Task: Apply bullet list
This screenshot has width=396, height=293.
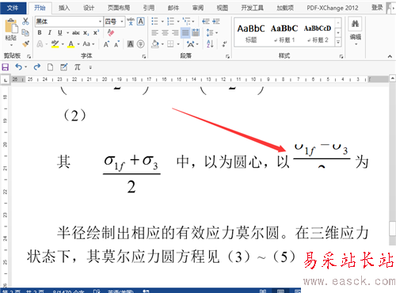Action: [154, 21]
